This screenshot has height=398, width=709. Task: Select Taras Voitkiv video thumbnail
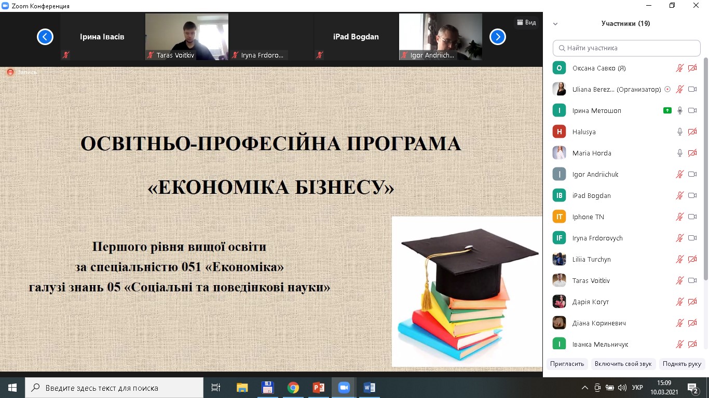(x=187, y=37)
